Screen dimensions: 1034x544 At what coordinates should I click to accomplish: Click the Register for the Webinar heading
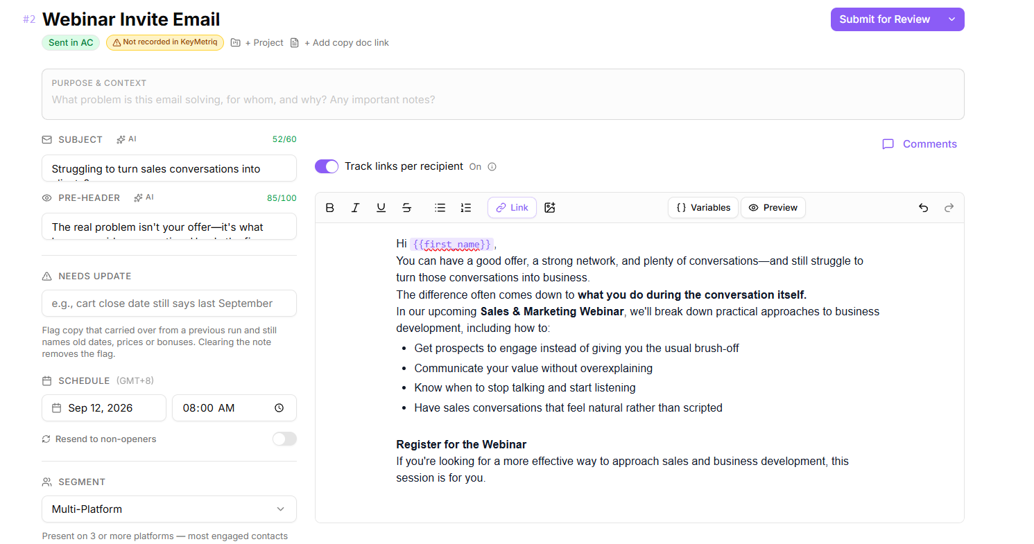click(x=461, y=444)
